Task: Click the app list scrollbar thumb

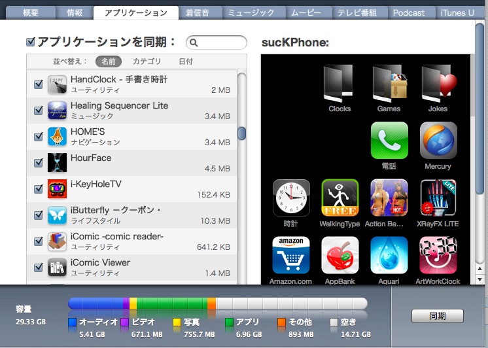Action: (x=242, y=133)
